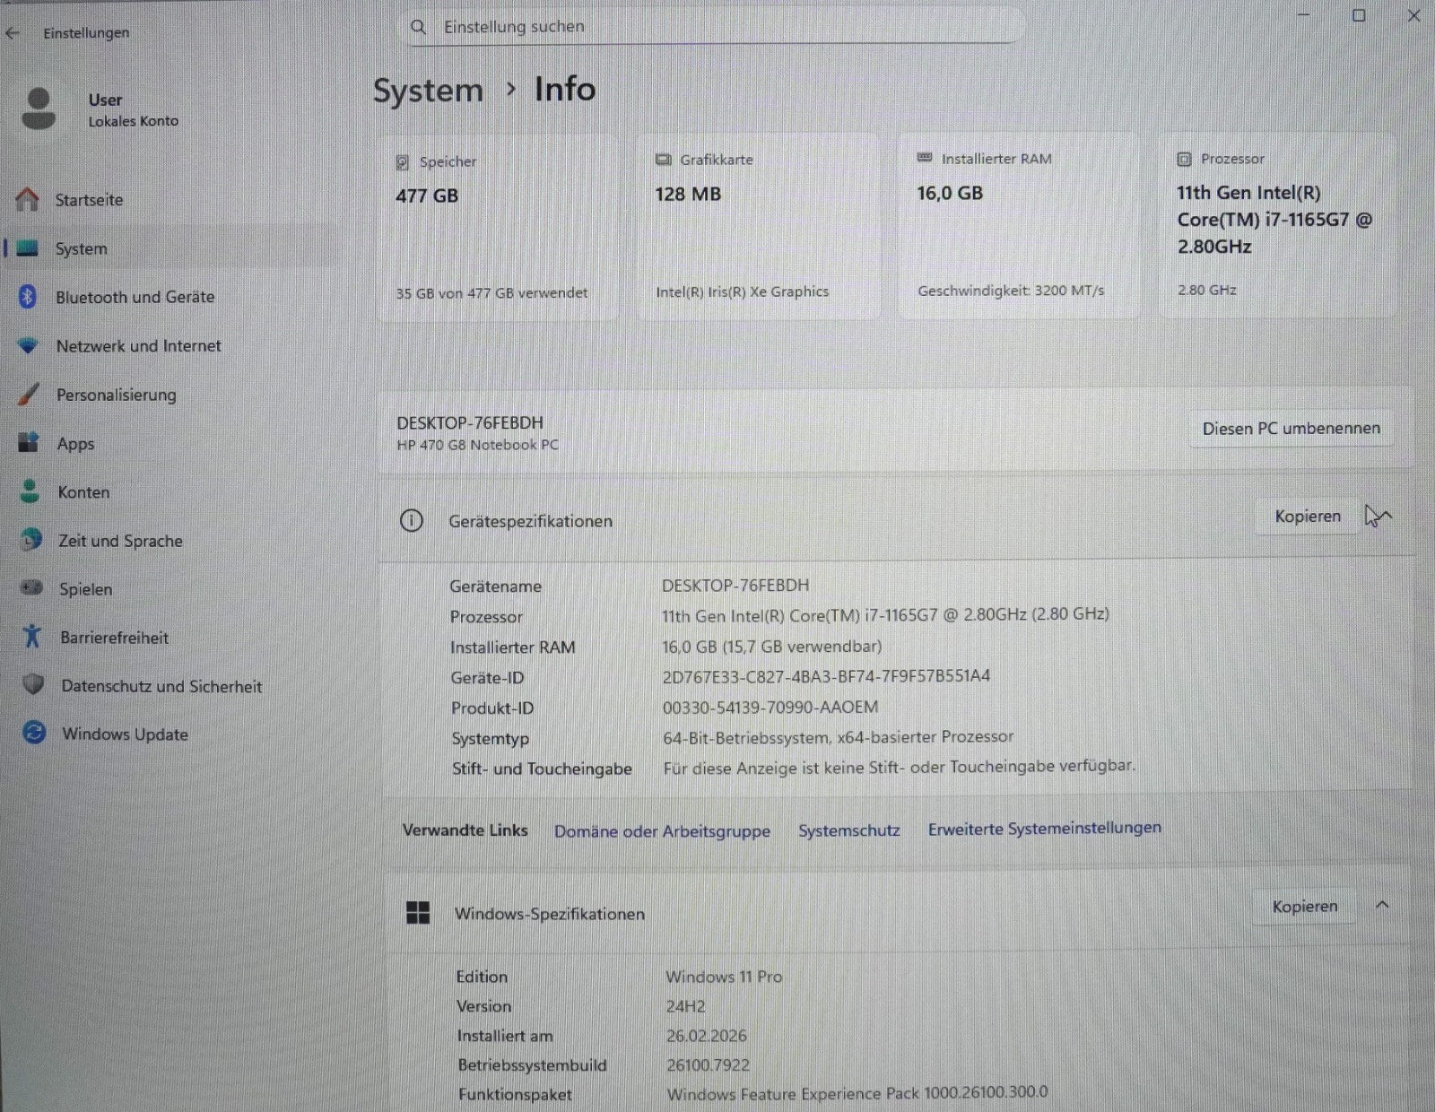Click the Windows Update sync icon
The image size is (1435, 1112).
coord(34,733)
